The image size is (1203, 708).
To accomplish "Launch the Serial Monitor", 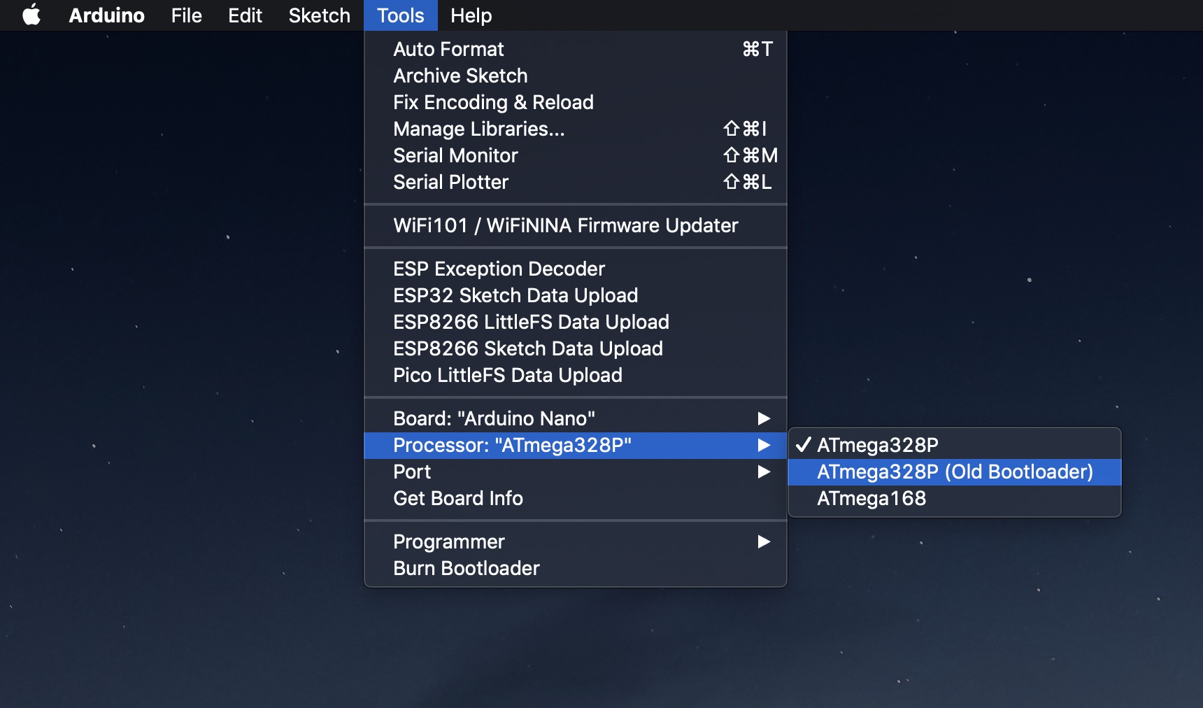I will pos(455,156).
